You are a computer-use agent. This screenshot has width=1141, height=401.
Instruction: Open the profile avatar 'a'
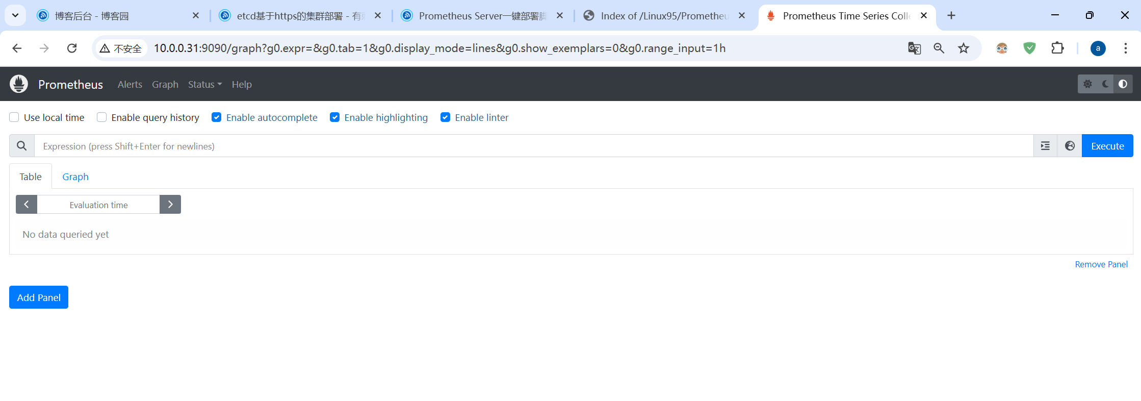tap(1098, 48)
